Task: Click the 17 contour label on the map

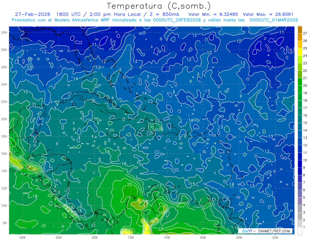Action: pyautogui.click(x=159, y=186)
